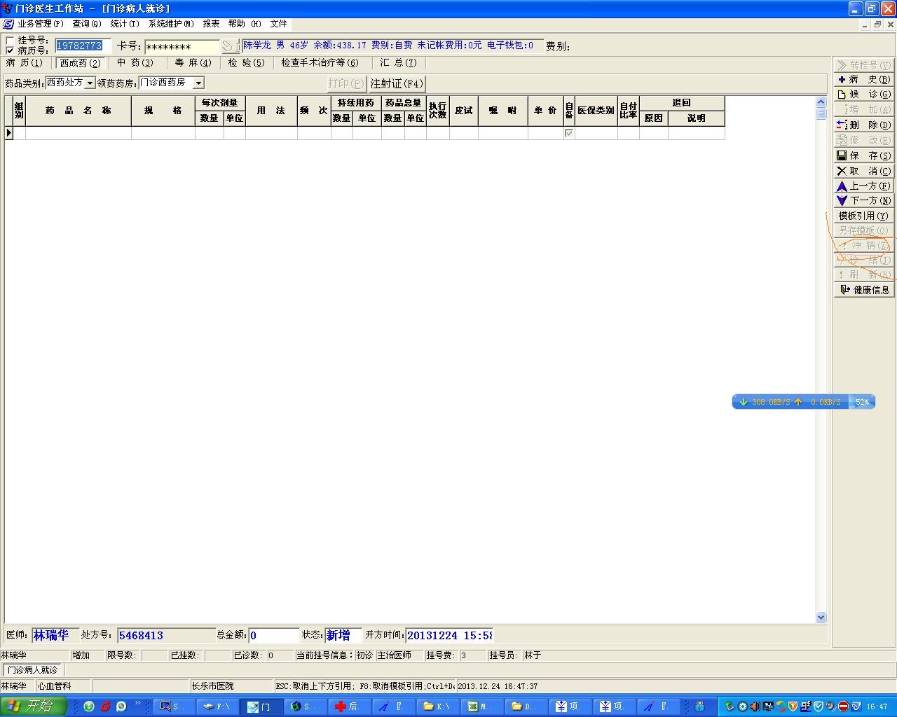
Task: Click the grid scrollbar up arrow
Action: click(x=821, y=102)
